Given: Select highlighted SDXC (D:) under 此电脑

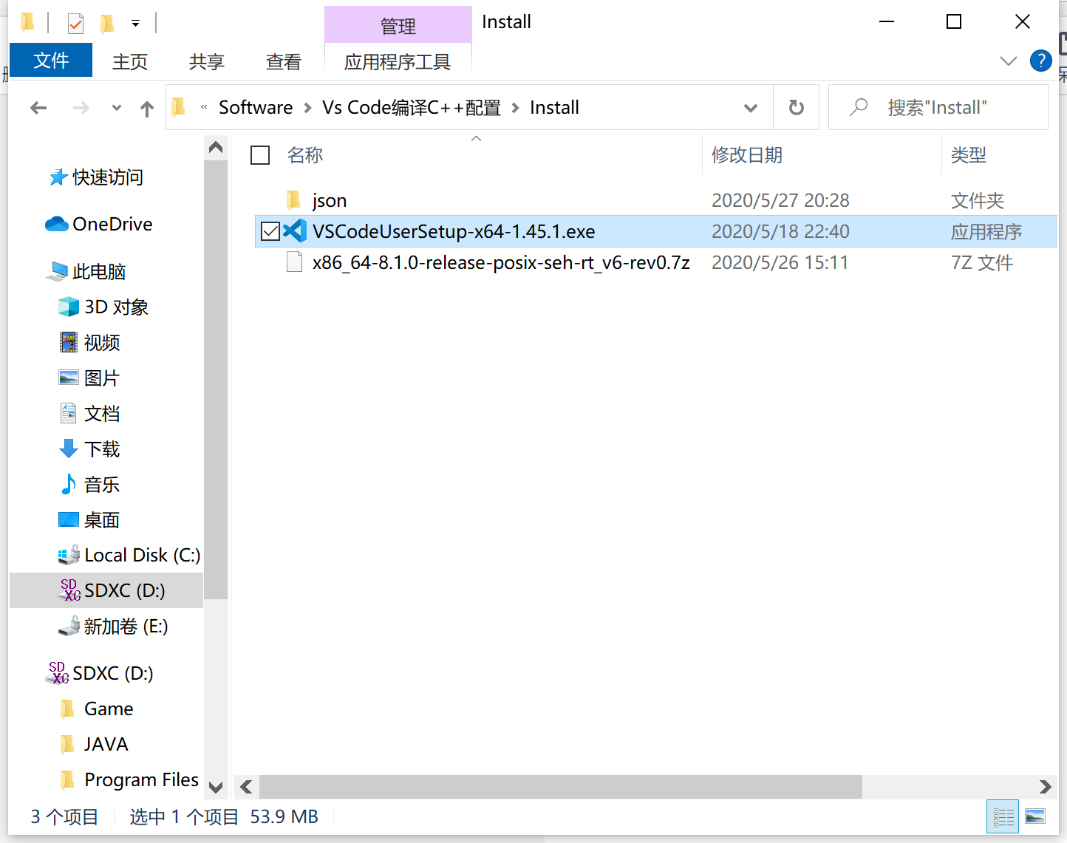Looking at the screenshot, I should click(106, 590).
